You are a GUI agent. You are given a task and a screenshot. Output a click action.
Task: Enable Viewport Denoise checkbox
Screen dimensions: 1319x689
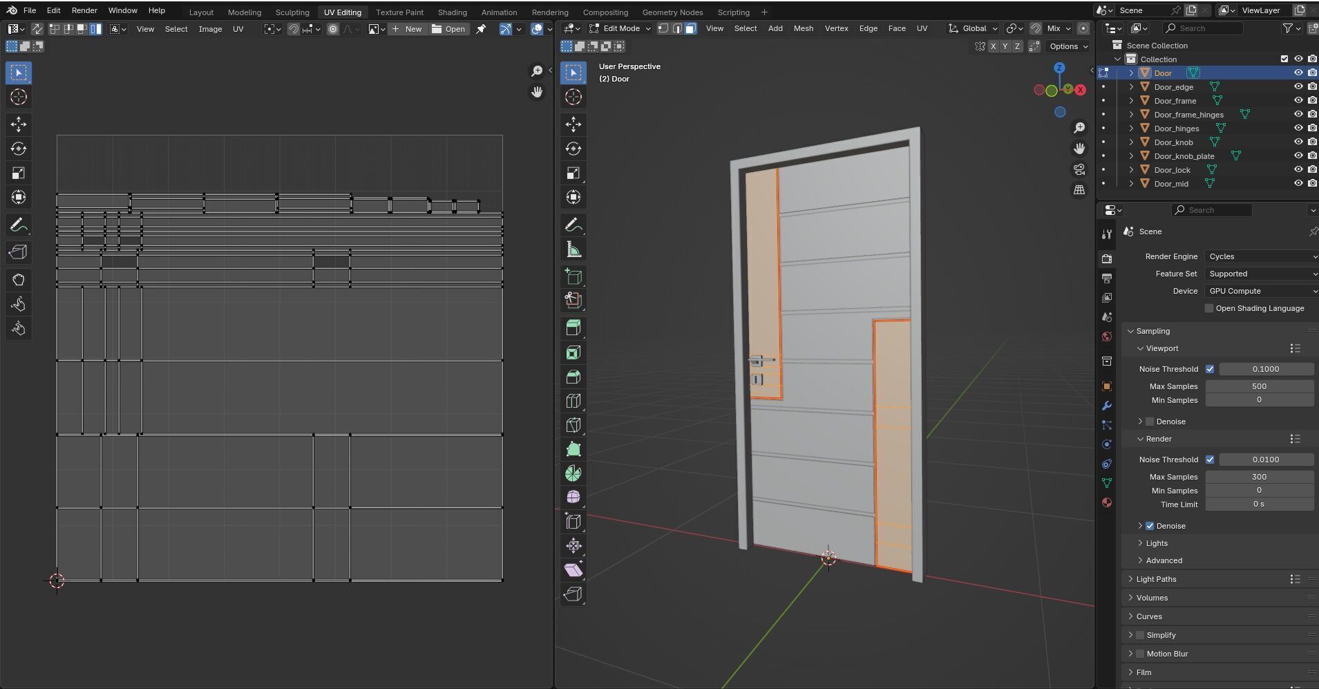(1150, 422)
